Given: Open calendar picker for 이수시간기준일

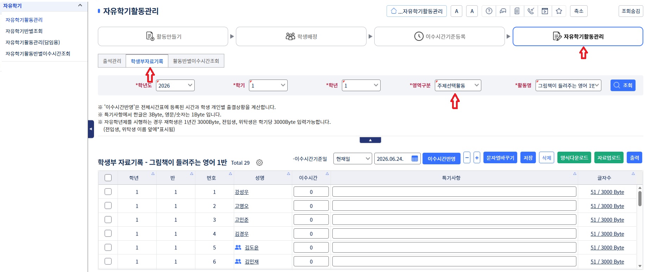Looking at the screenshot, I should coord(415,159).
